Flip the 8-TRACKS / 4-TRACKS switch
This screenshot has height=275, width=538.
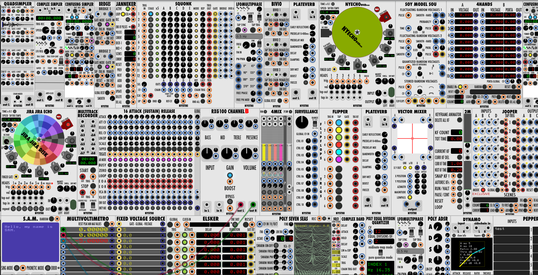click(x=93, y=205)
